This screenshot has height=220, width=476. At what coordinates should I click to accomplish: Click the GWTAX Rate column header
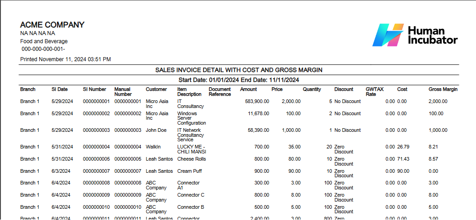point(375,92)
